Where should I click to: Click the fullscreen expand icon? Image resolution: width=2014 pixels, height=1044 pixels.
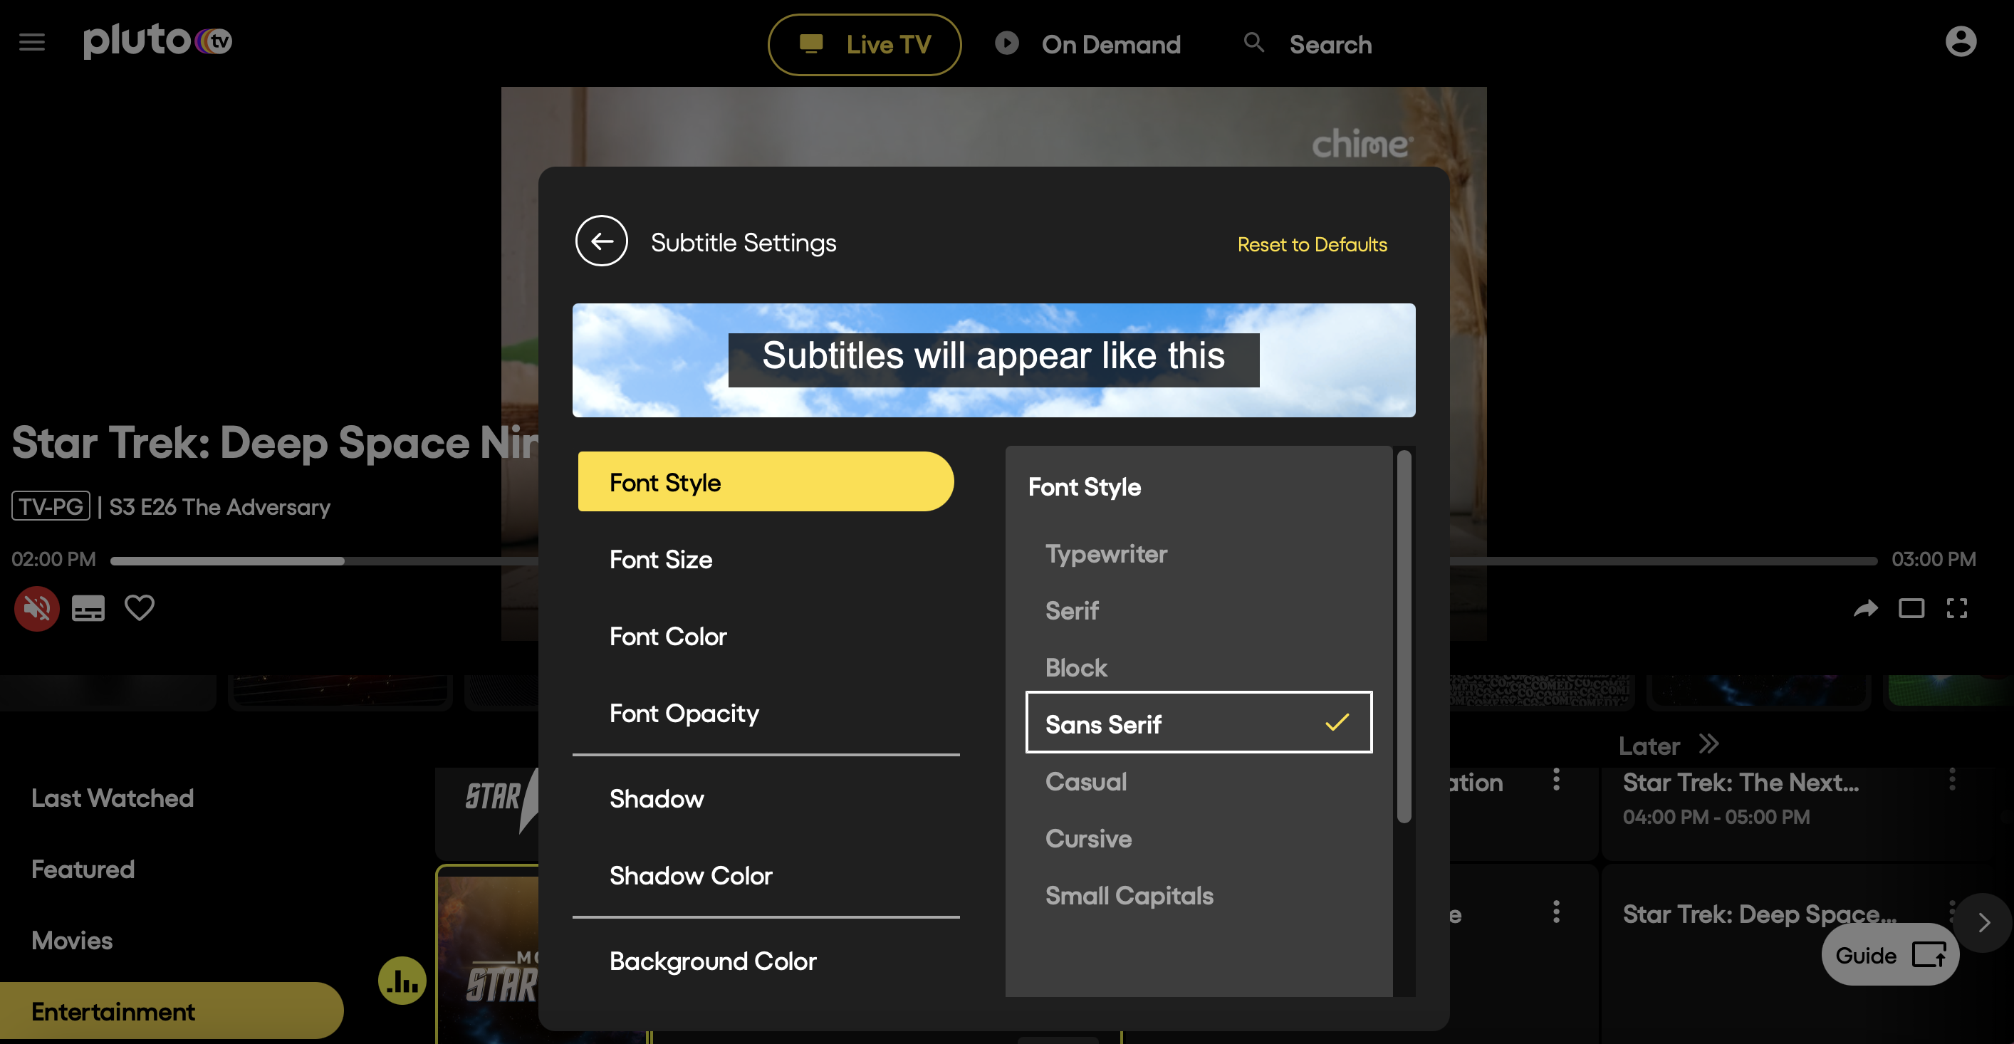(1958, 609)
